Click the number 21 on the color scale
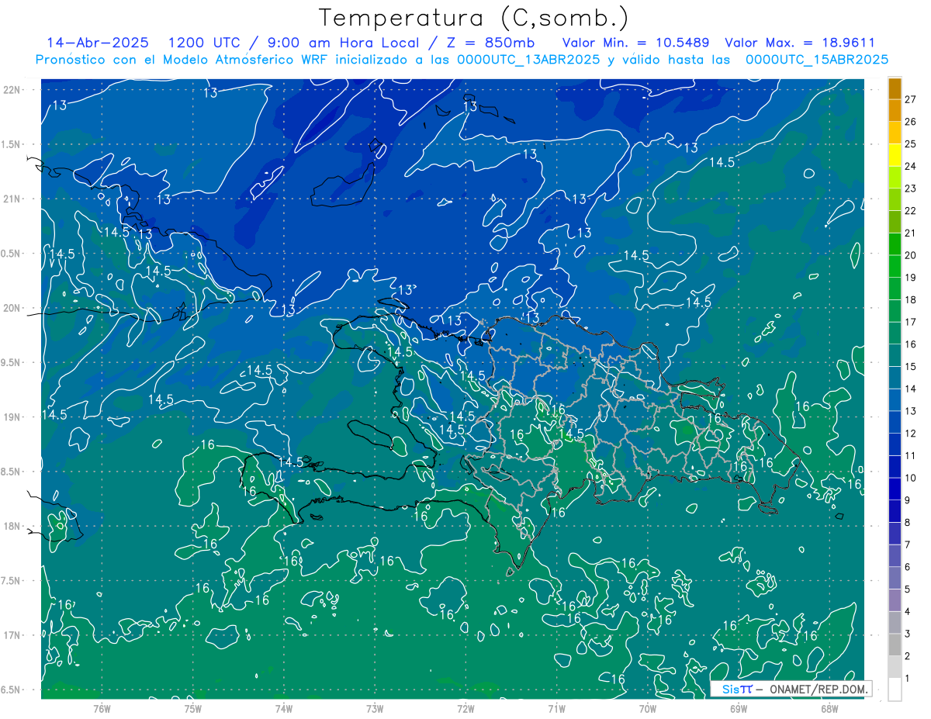The image size is (931, 719). (x=910, y=233)
